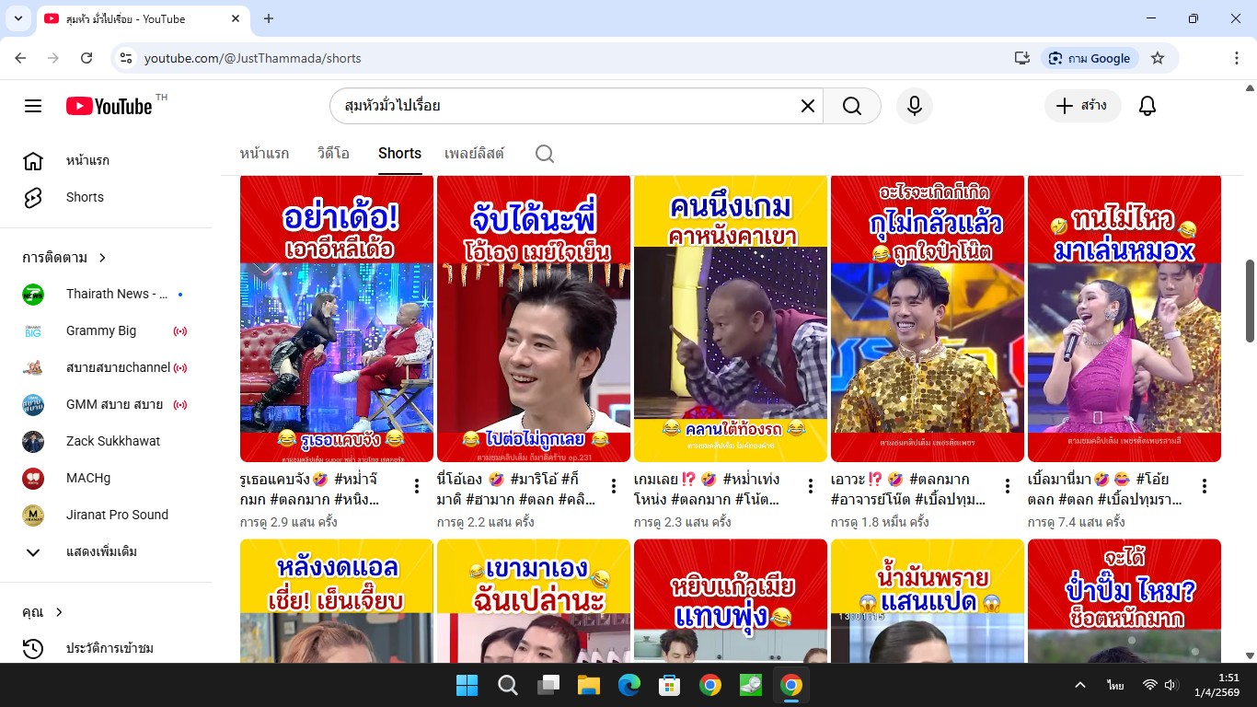Expand "แสดงเพิ่มเติม" subscriptions list

101,551
